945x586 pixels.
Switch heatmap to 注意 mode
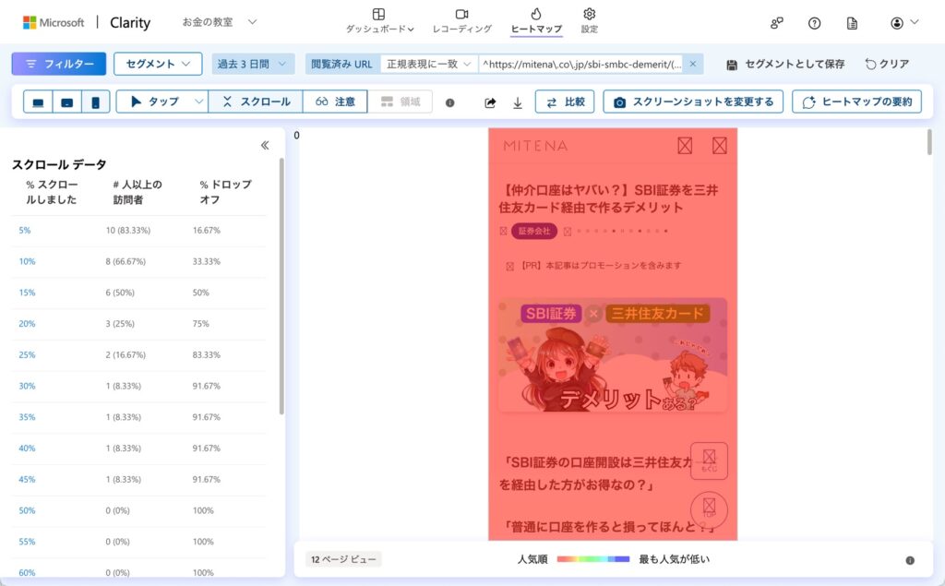coord(335,102)
